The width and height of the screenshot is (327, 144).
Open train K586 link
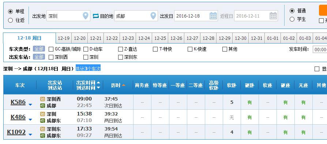(x=18, y=102)
